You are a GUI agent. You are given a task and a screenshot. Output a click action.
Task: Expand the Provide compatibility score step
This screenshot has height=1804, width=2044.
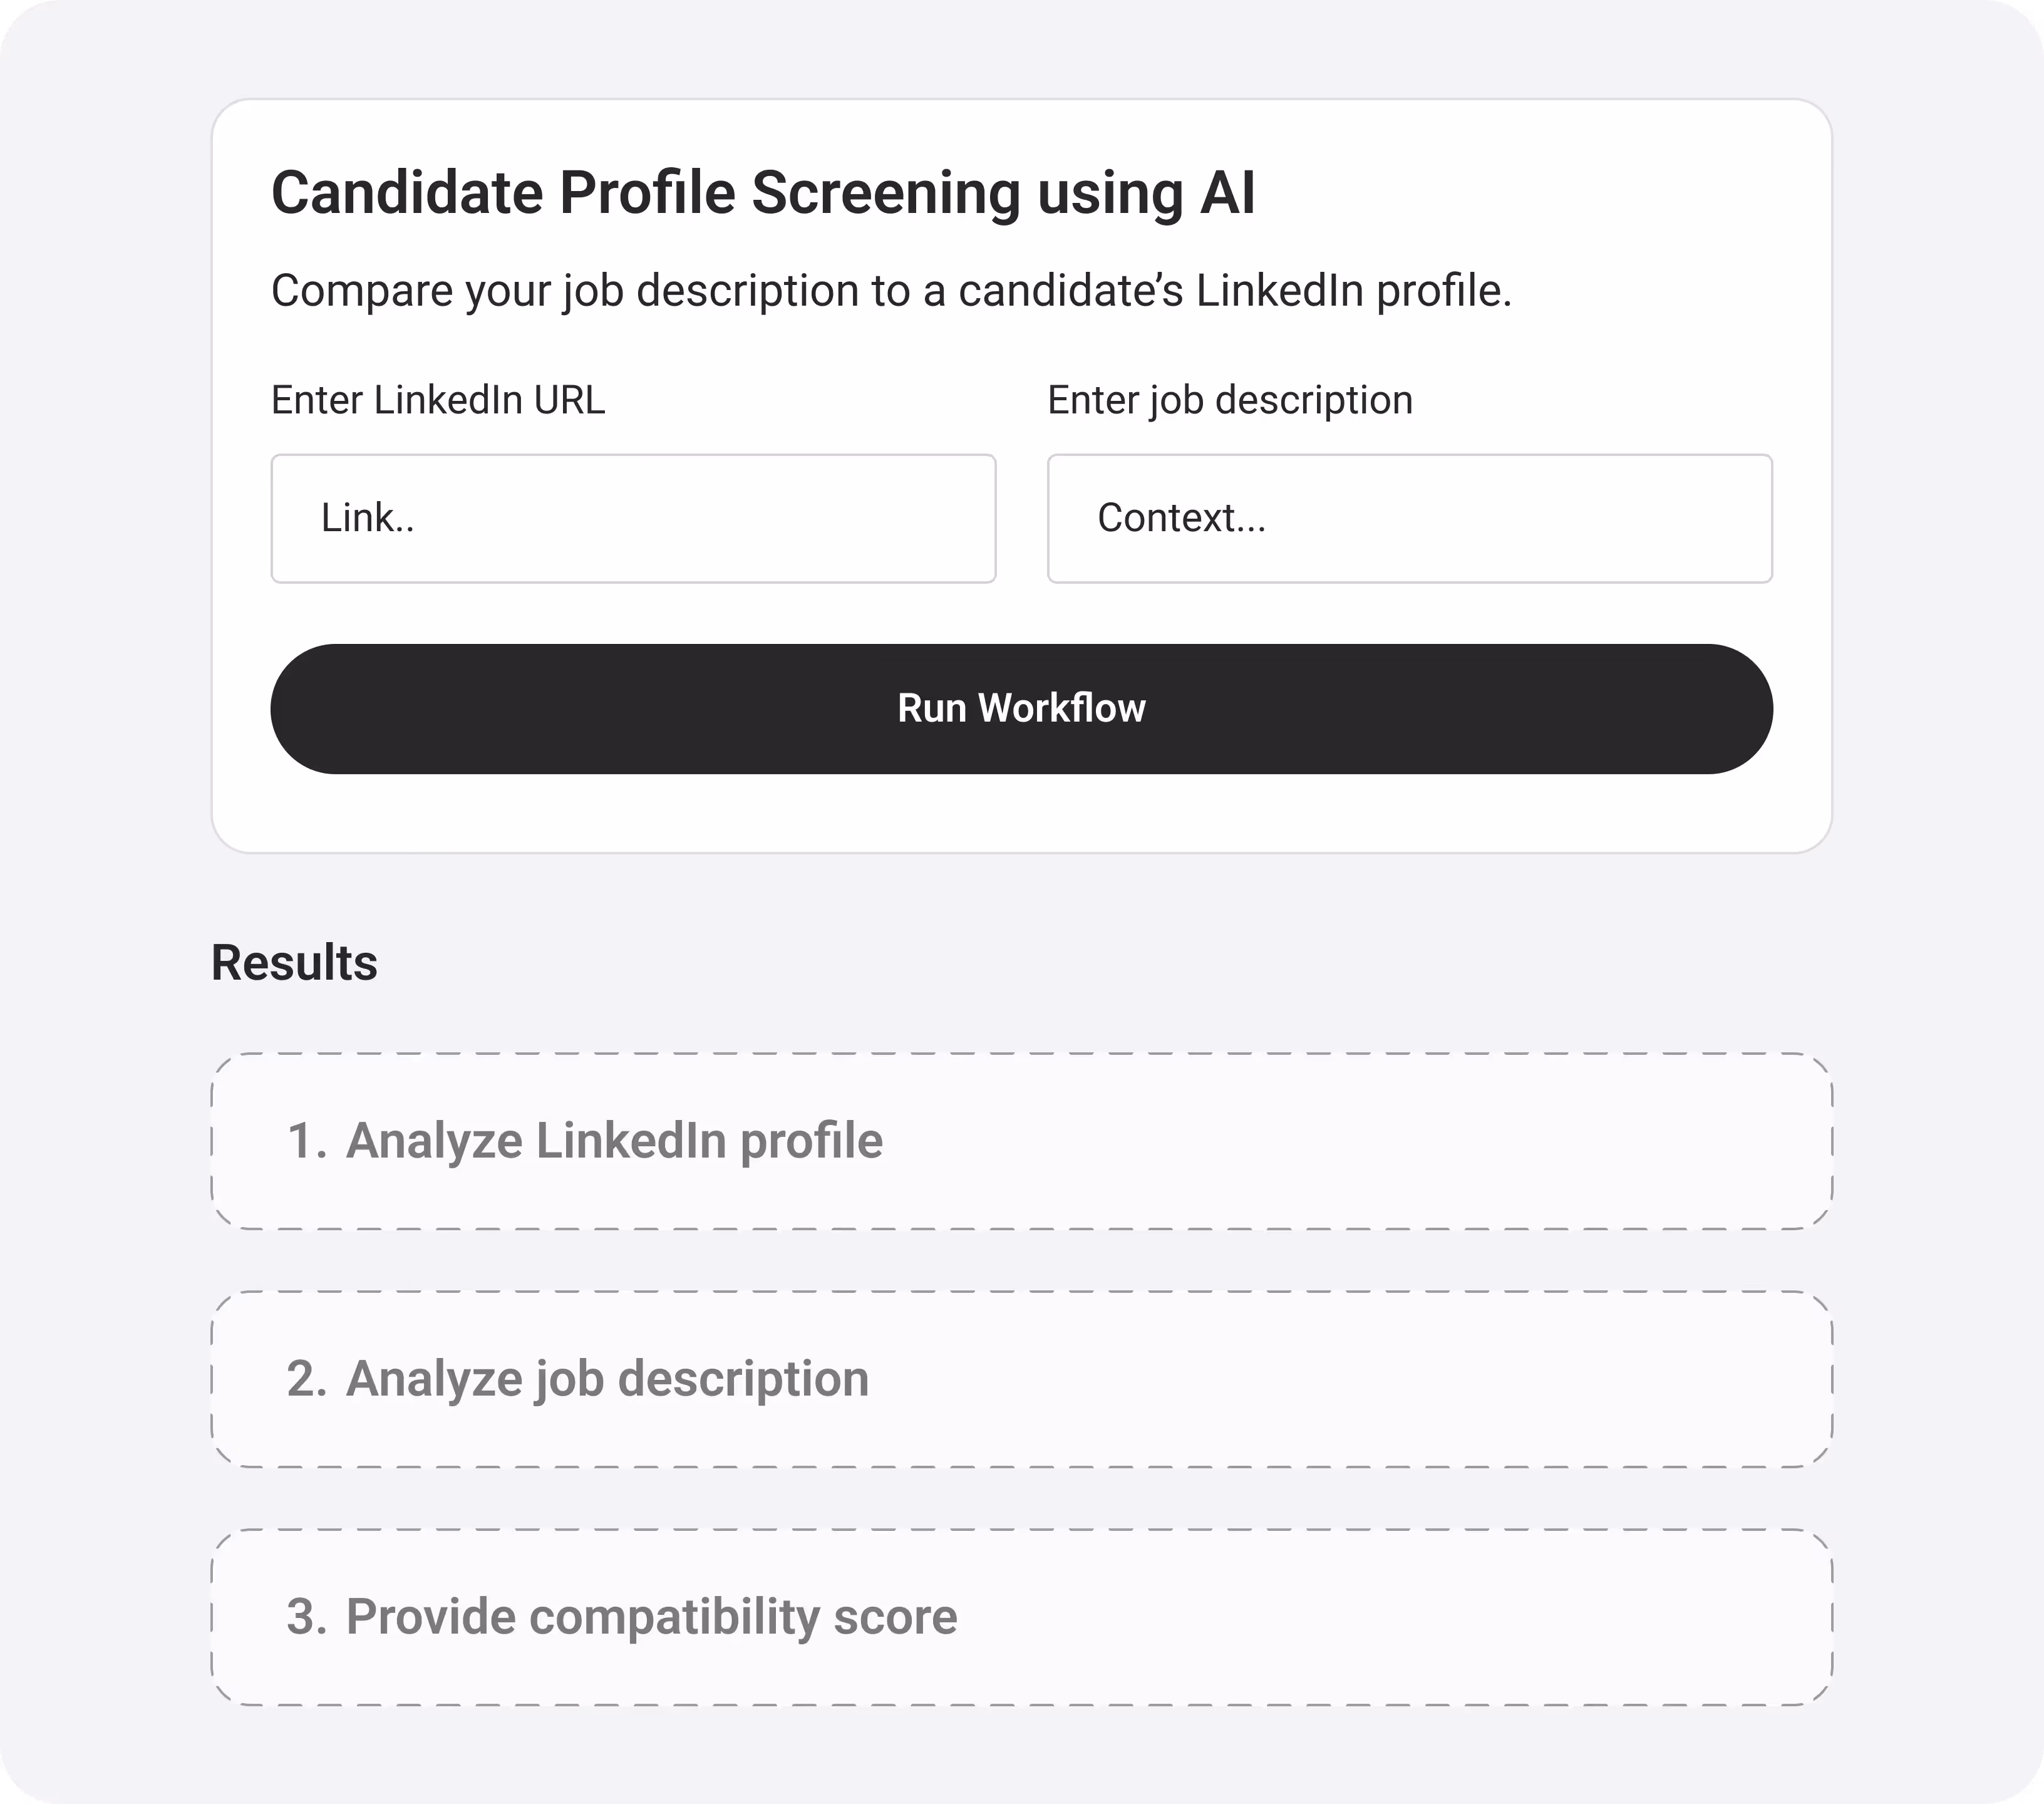(x=1020, y=1617)
